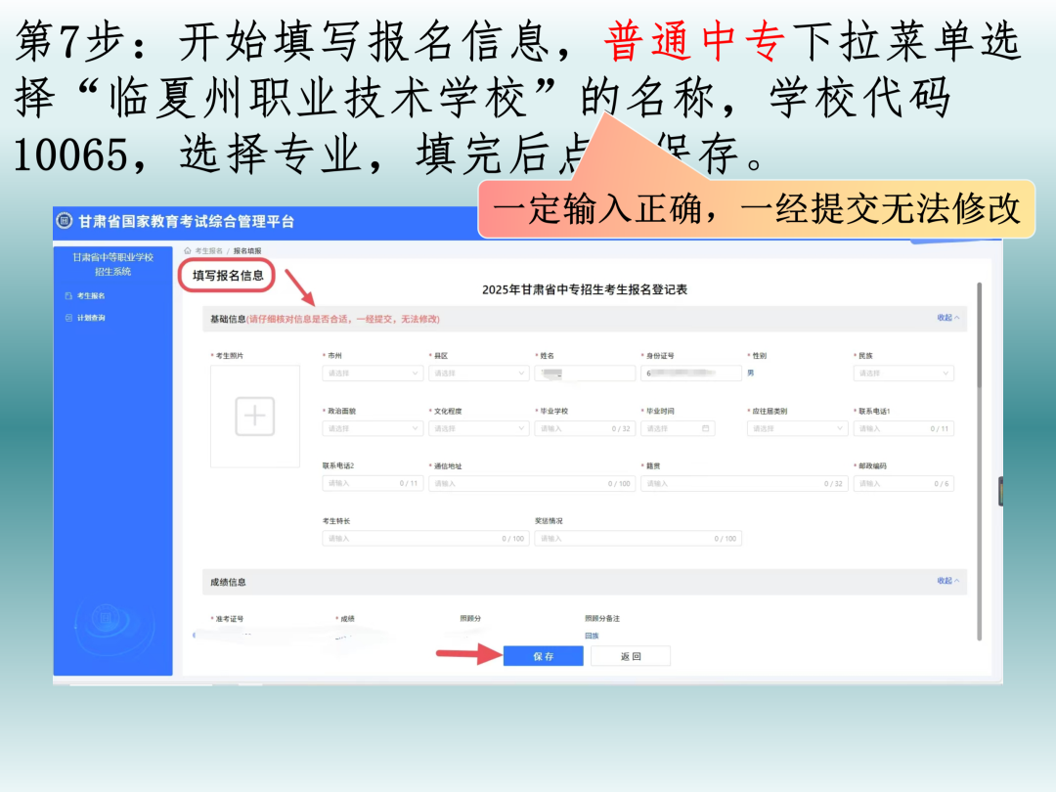Click the 姓名 input field
The width and height of the screenshot is (1056, 792).
(586, 374)
